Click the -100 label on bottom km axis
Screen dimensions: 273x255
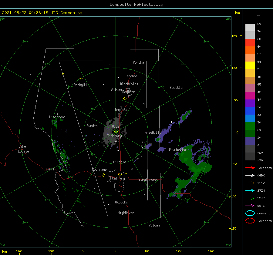(x=50, y=251)
